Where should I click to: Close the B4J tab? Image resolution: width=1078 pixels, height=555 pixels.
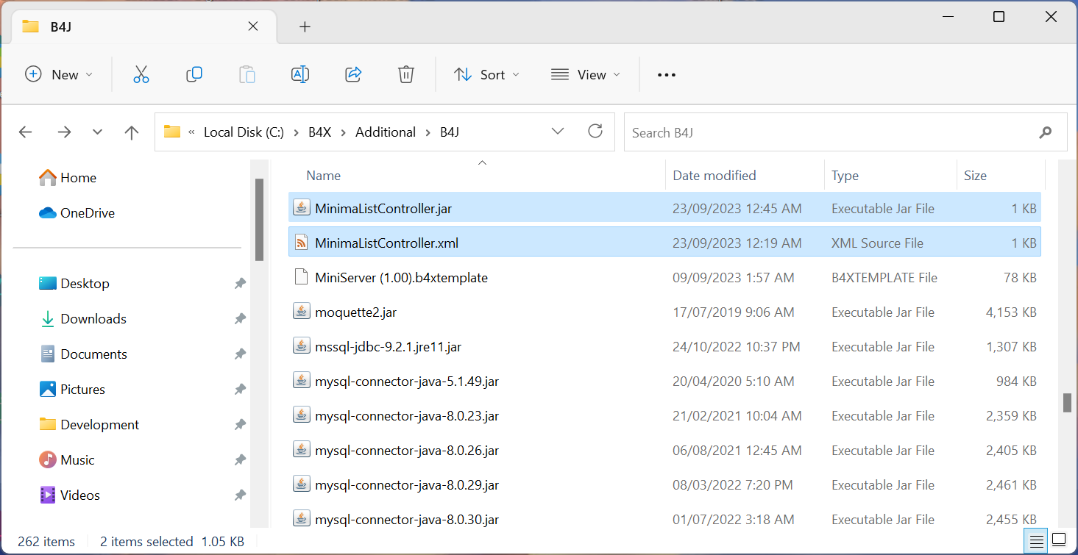252,26
